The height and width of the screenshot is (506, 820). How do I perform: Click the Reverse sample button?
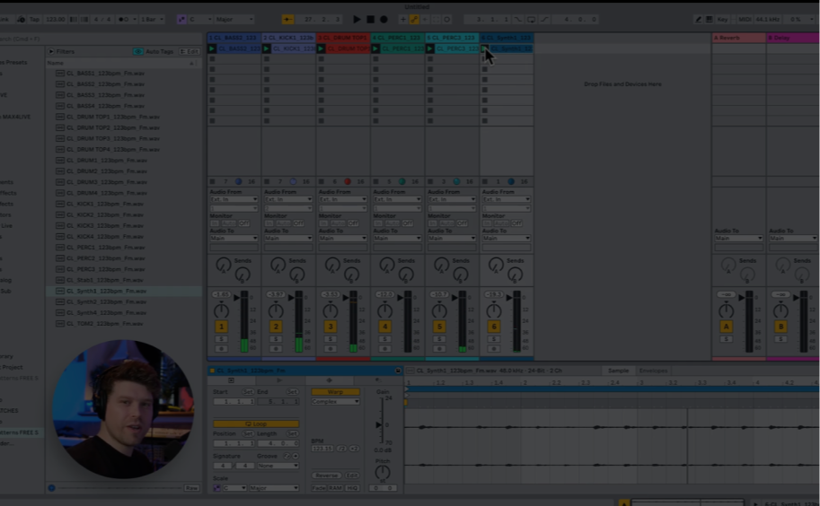click(x=327, y=475)
